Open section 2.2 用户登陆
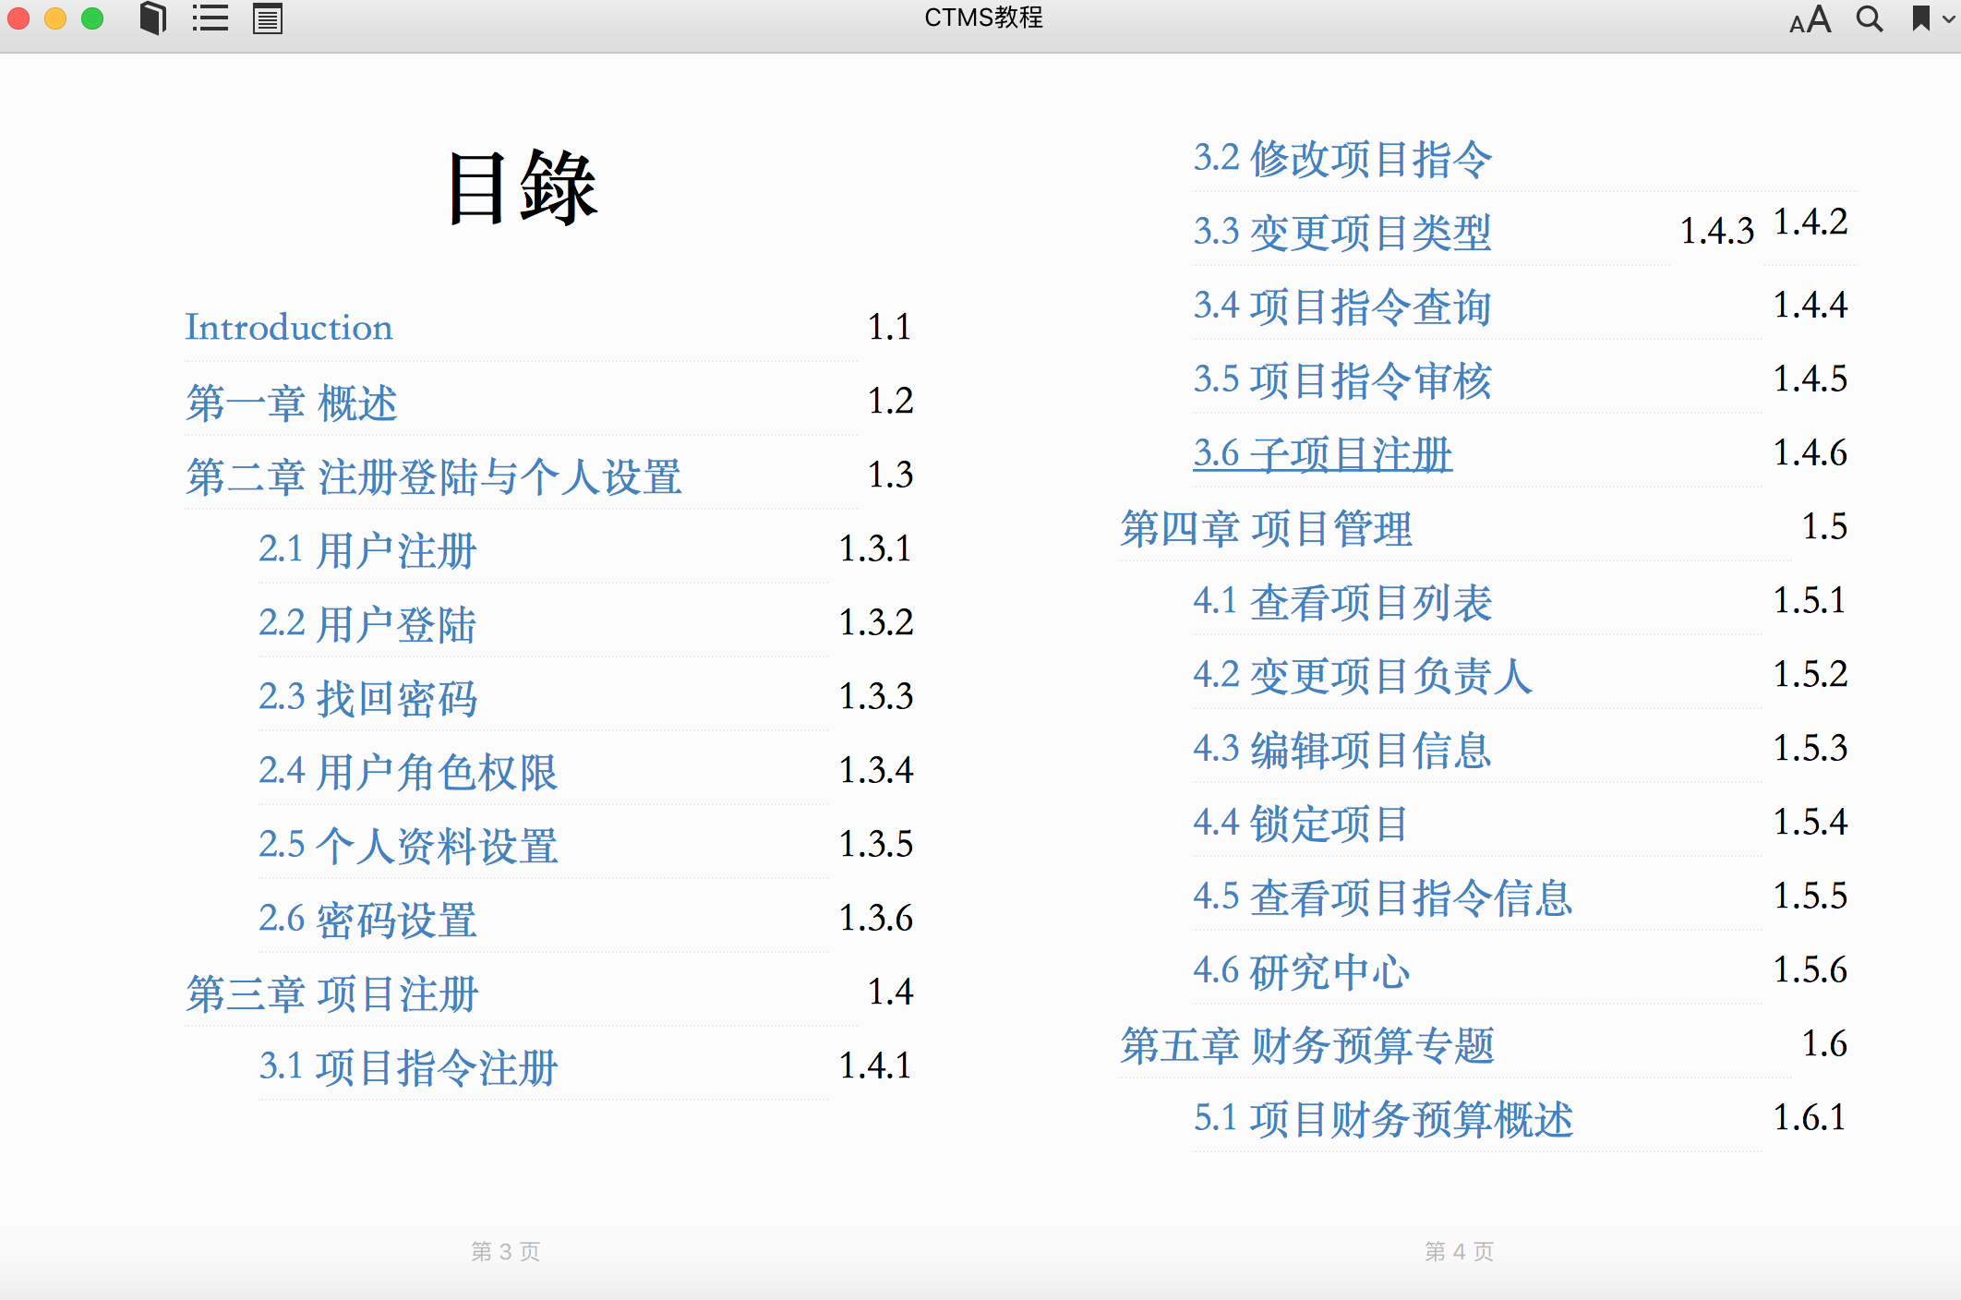 coord(367,624)
